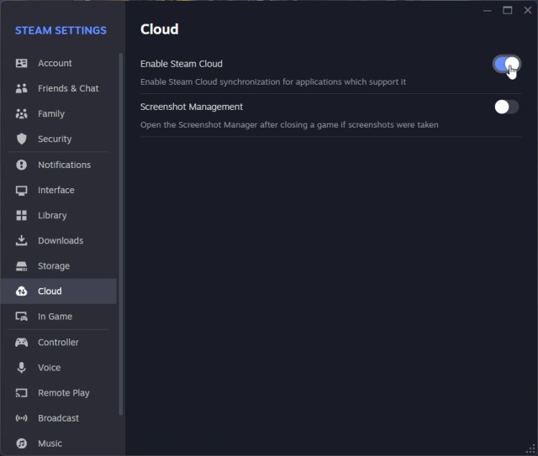Go to Remote Play settings
The height and width of the screenshot is (456, 538).
(x=59, y=393)
